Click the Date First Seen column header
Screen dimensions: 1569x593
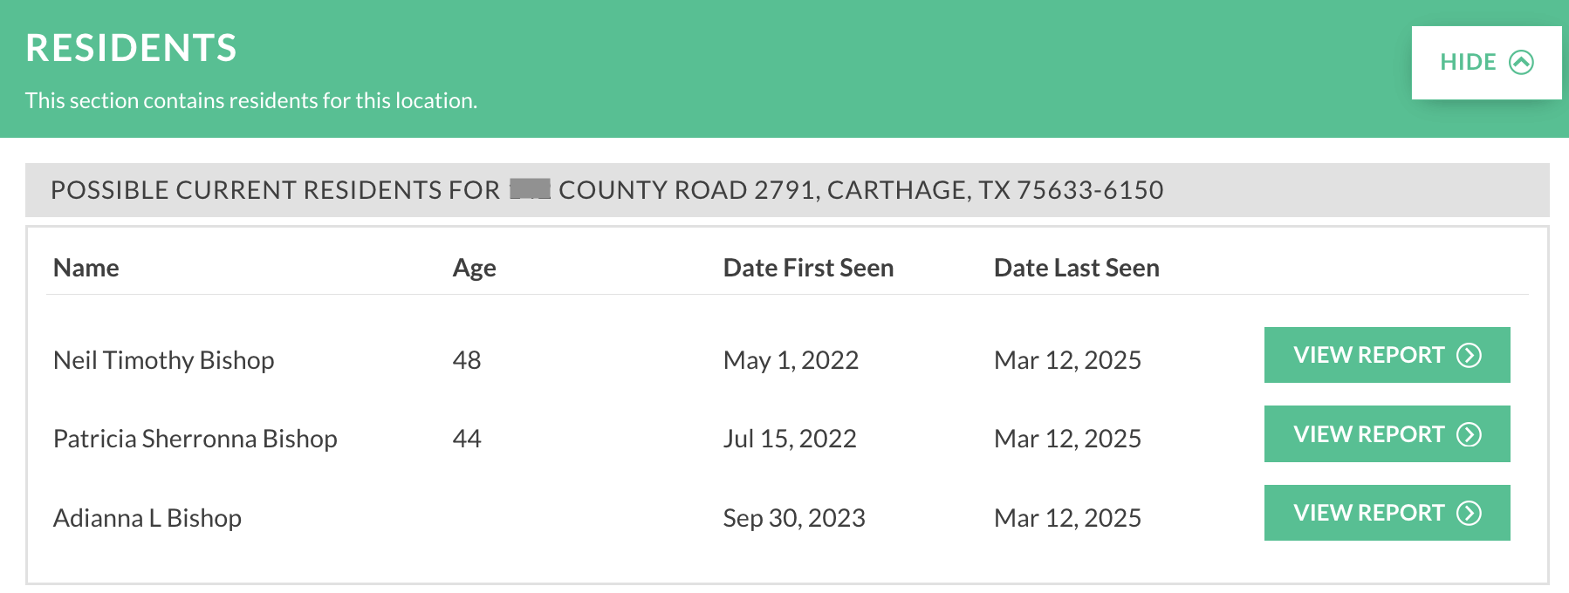pyautogui.click(x=809, y=268)
